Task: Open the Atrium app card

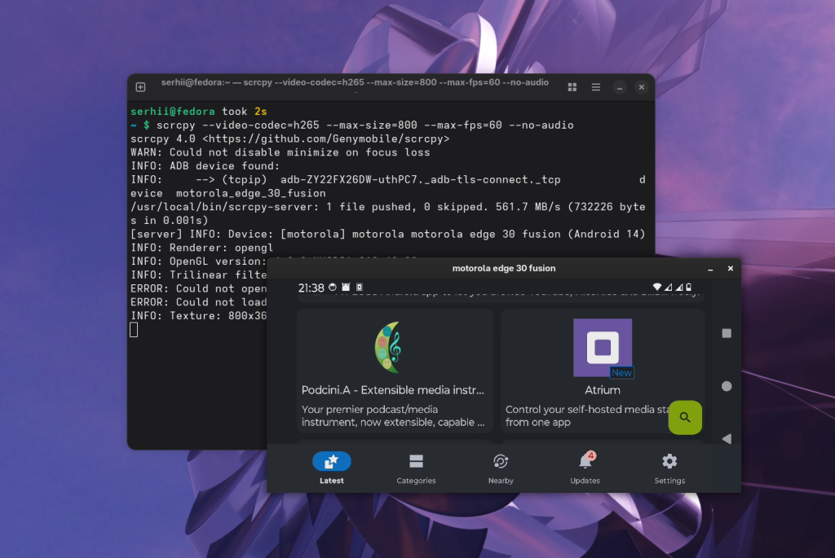Action: [x=603, y=371]
